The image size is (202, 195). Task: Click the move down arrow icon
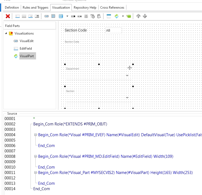(x=145, y=16)
